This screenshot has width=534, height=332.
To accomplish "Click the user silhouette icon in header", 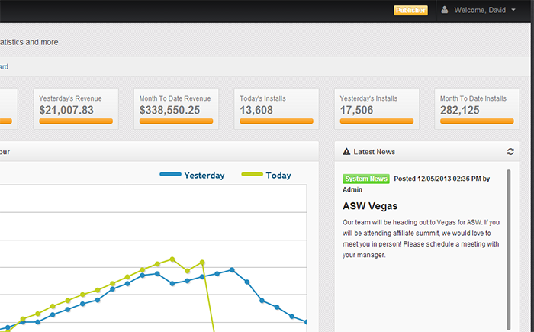I will (445, 10).
